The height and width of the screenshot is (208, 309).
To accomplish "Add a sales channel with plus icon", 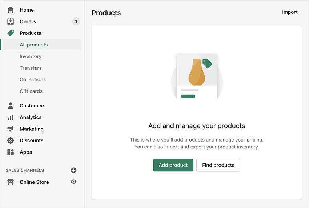I will click(74, 170).
